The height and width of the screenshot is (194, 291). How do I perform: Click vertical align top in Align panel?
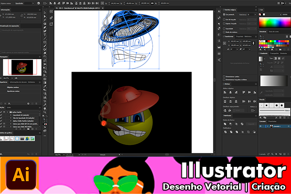(243, 92)
